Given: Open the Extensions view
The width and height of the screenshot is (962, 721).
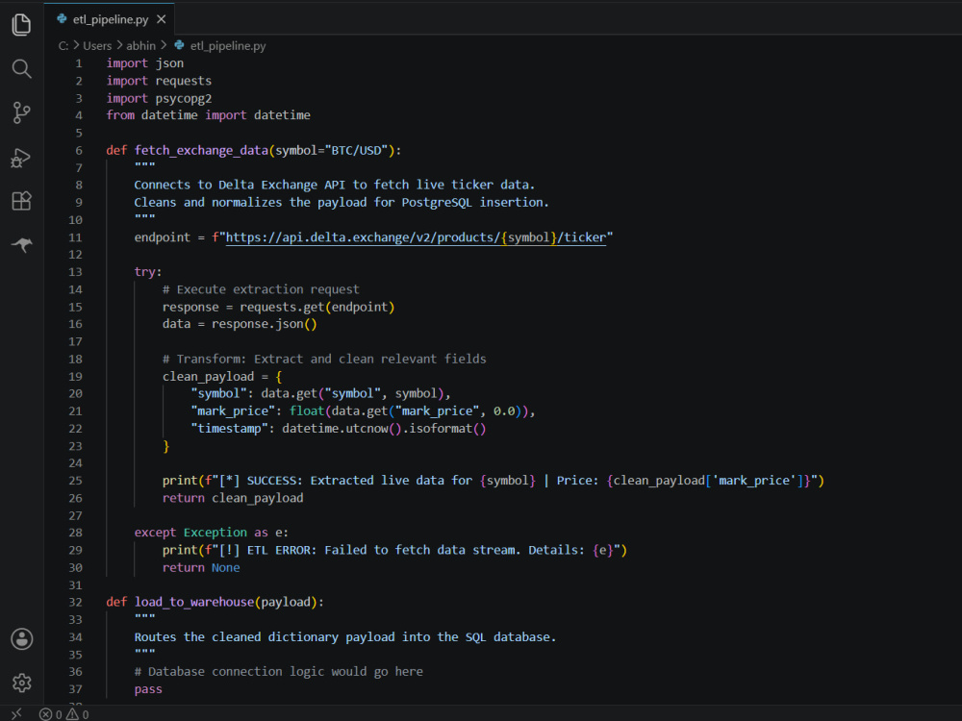Looking at the screenshot, I should point(21,201).
